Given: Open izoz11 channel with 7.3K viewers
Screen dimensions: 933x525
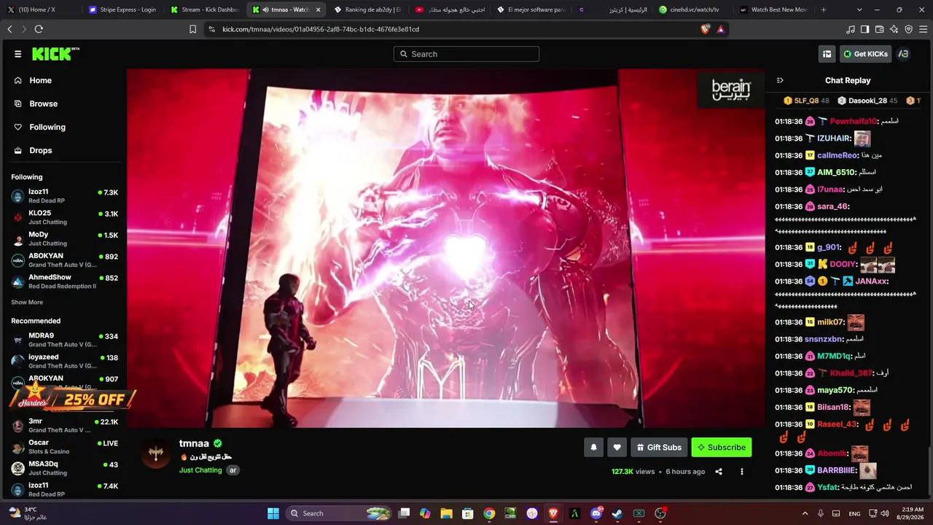Looking at the screenshot, I should click(64, 196).
